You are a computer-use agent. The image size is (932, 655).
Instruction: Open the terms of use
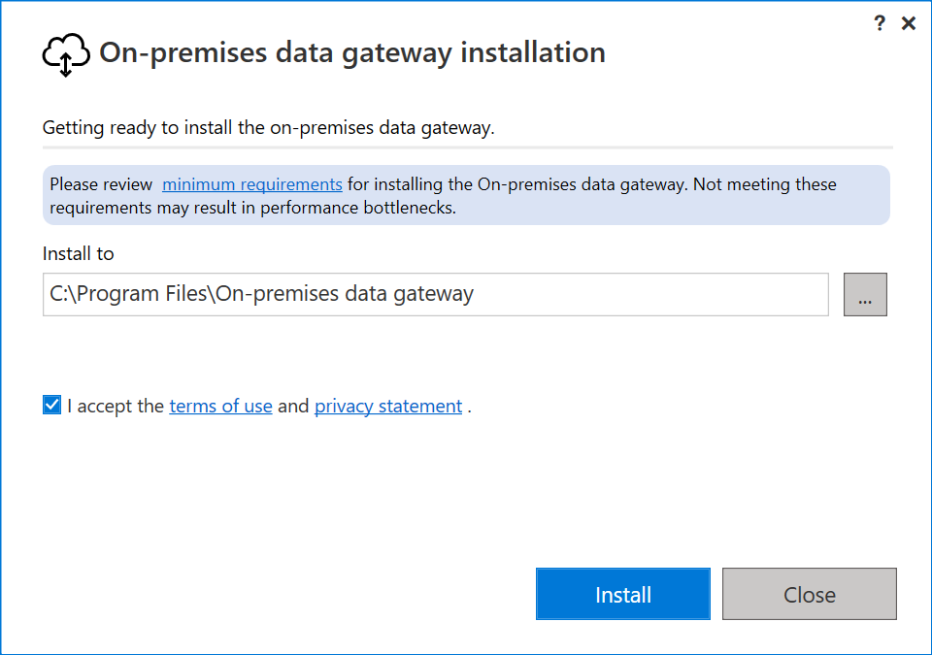[x=220, y=406]
